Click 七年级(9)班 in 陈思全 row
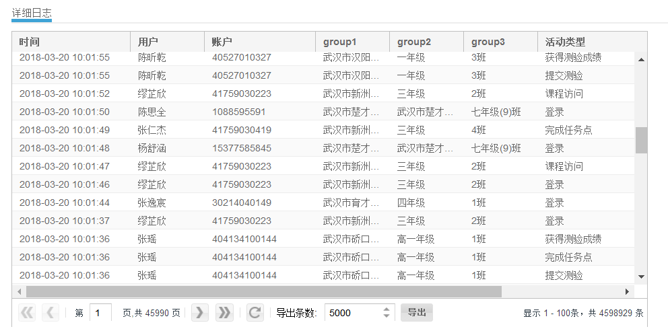The image size is (668, 329). pyautogui.click(x=496, y=112)
